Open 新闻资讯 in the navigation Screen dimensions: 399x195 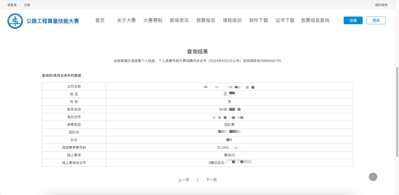pyautogui.click(x=179, y=21)
